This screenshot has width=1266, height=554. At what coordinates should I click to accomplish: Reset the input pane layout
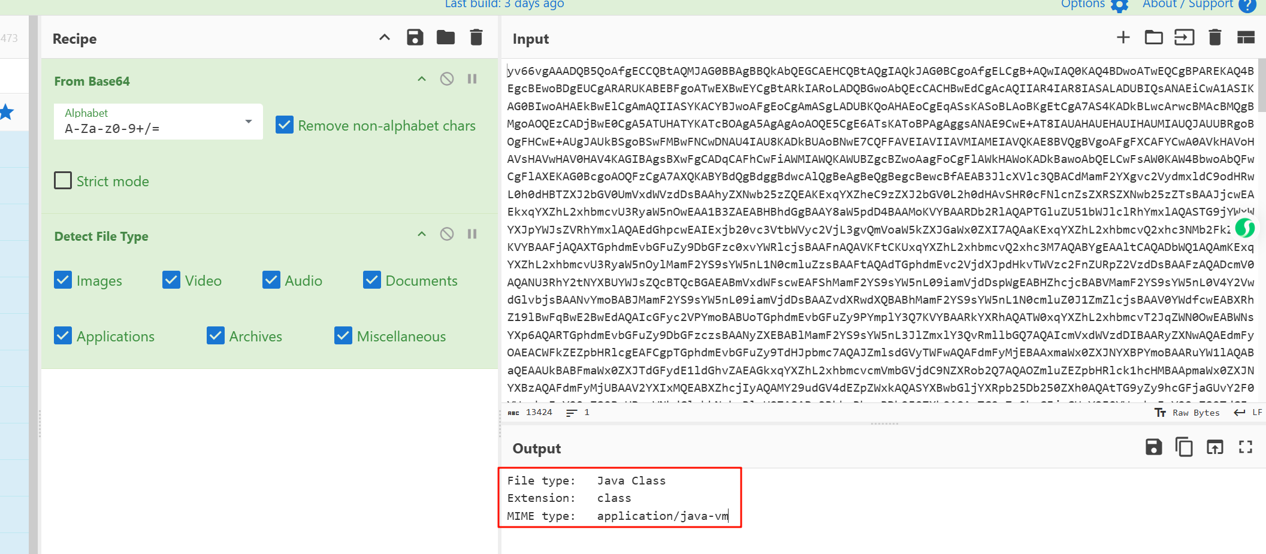coord(1246,38)
